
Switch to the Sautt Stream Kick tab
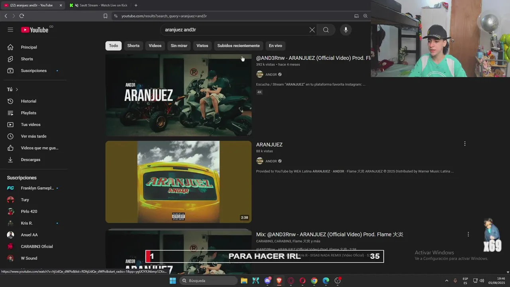[x=98, y=5]
